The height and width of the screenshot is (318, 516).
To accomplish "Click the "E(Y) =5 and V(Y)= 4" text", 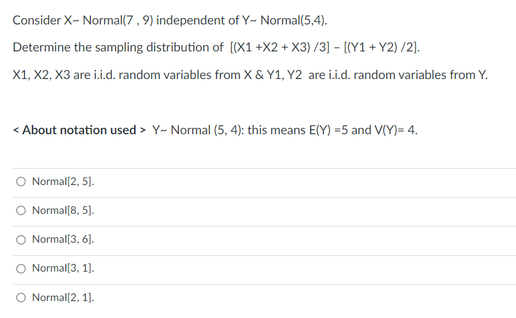I will [363, 130].
